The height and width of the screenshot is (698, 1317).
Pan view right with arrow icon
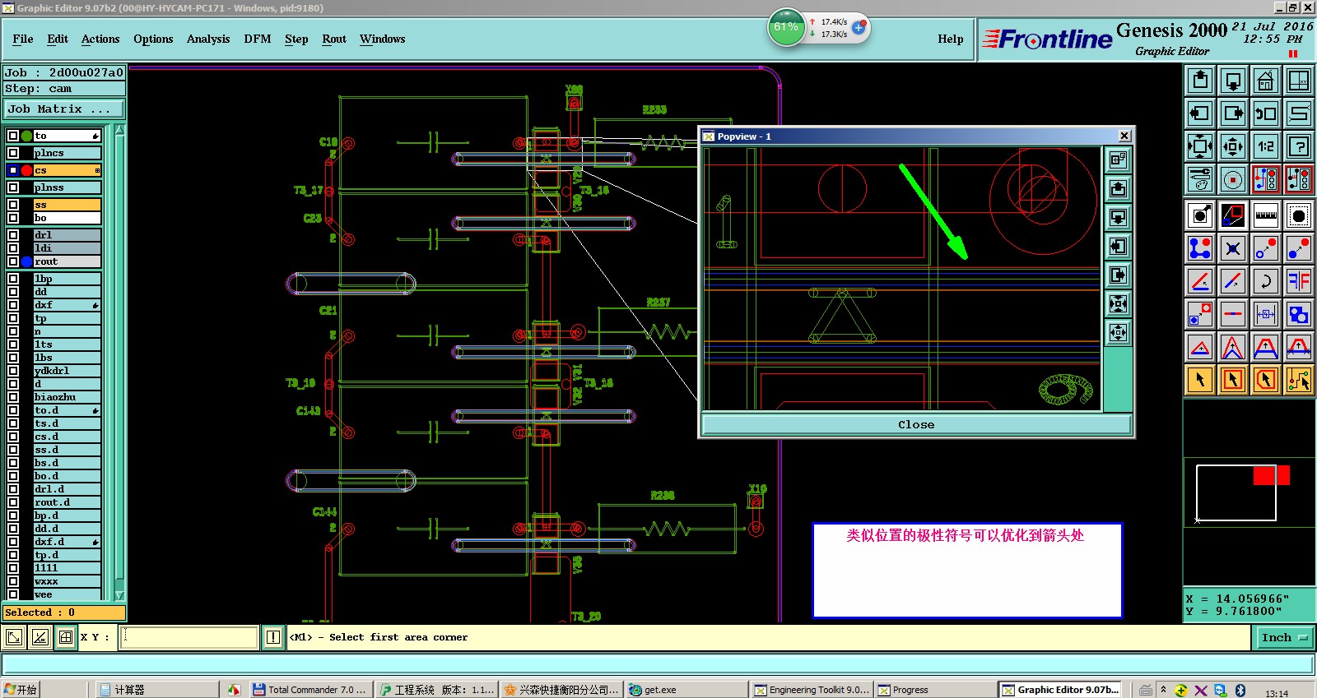1233,113
